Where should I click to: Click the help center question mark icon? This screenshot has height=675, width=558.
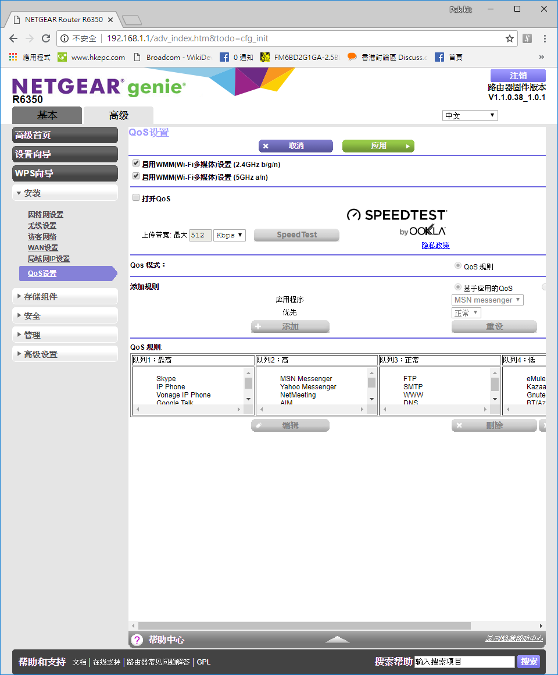(x=137, y=640)
